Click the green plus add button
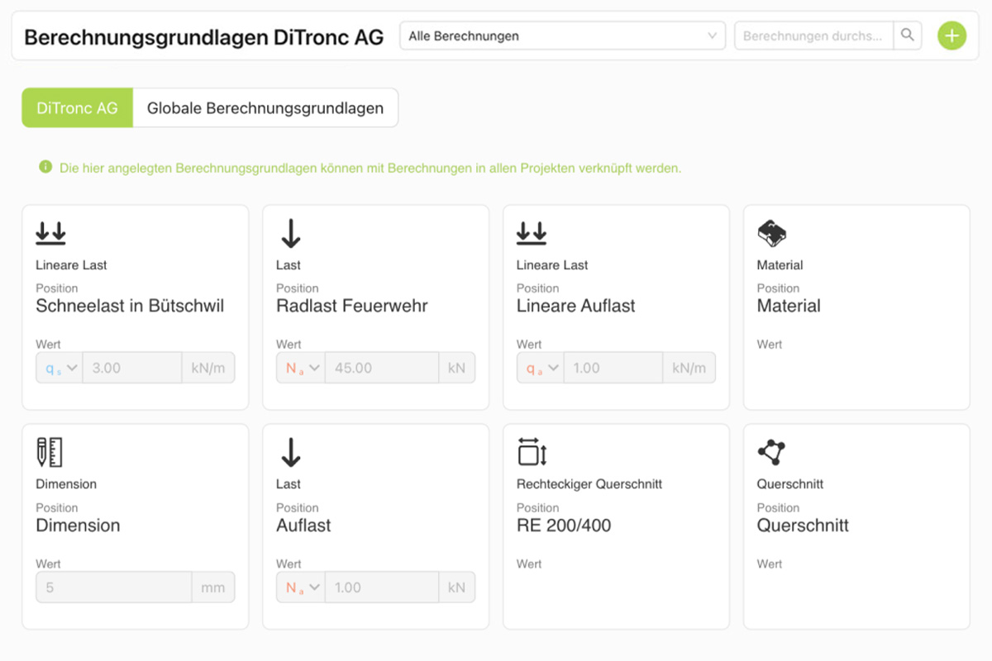Screen dimensions: 992x661 point(951,36)
